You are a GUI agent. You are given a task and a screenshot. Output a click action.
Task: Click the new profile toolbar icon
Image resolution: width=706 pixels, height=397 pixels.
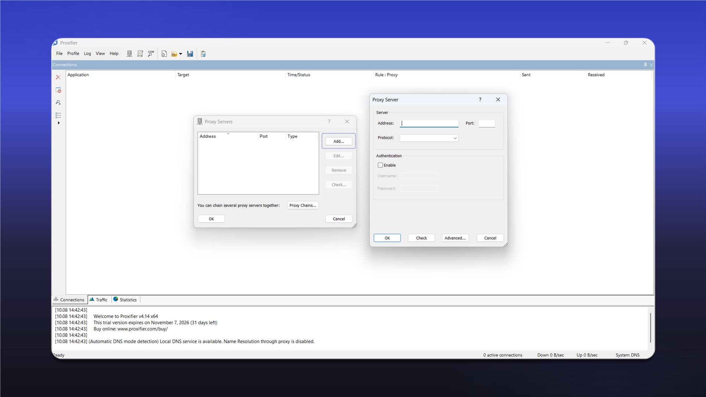[164, 54]
